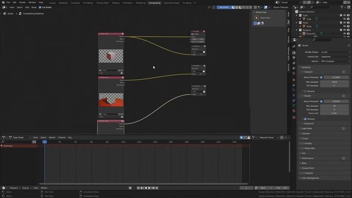
Task: Expand the Performance panel
Action: tap(307, 158)
